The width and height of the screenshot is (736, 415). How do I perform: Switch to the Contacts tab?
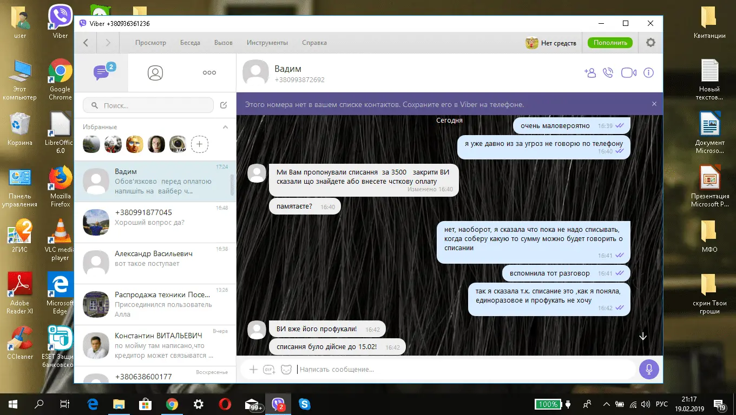tap(155, 73)
